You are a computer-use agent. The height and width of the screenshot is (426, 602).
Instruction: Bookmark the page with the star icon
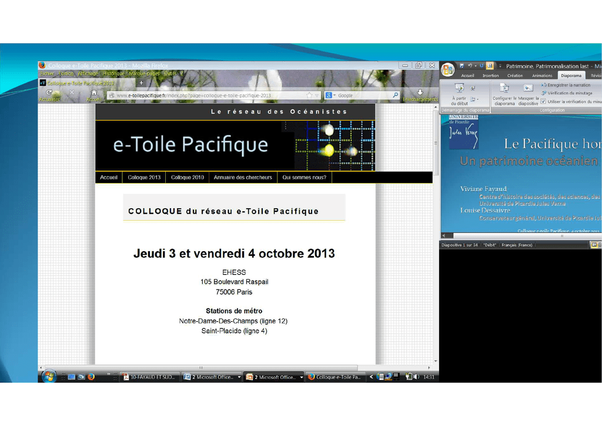point(309,95)
